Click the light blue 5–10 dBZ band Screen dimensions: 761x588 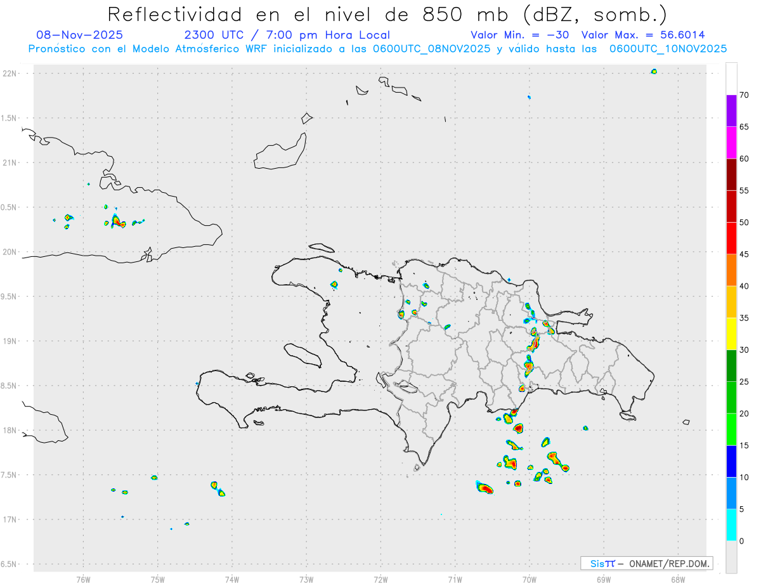(731, 493)
